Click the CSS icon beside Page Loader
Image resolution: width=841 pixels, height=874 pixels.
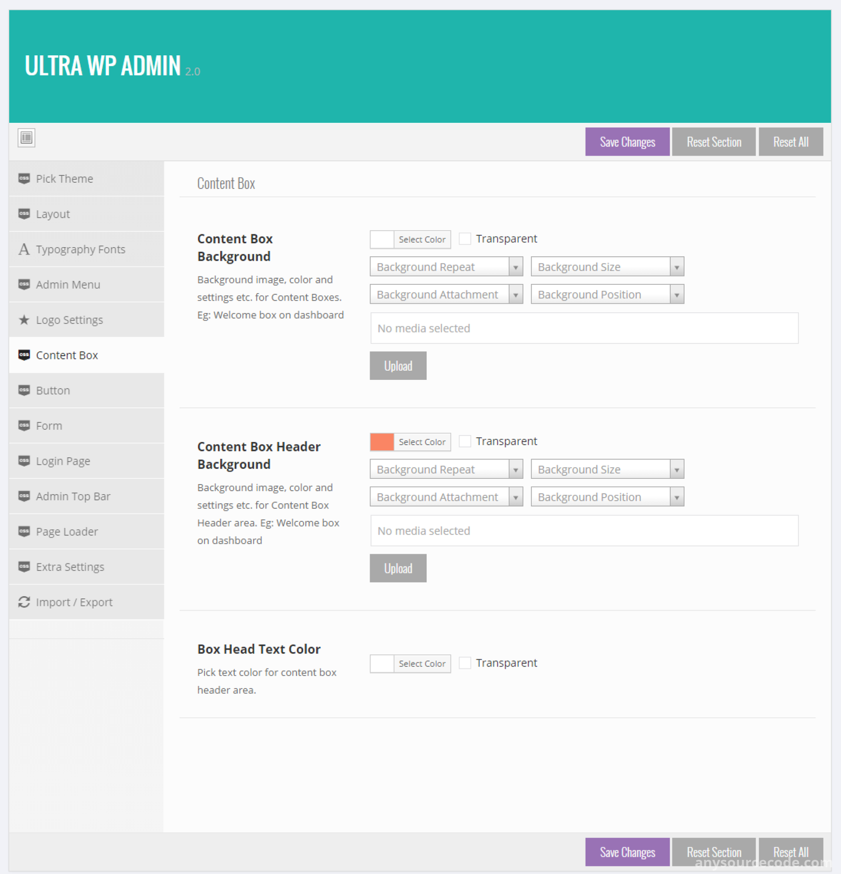(24, 531)
